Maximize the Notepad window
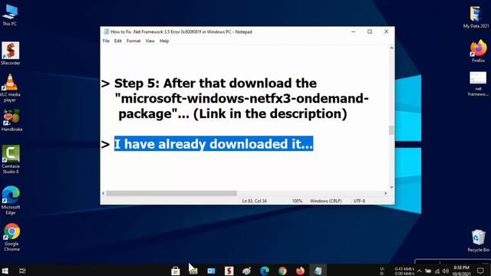491x276 pixels. [x=370, y=31]
